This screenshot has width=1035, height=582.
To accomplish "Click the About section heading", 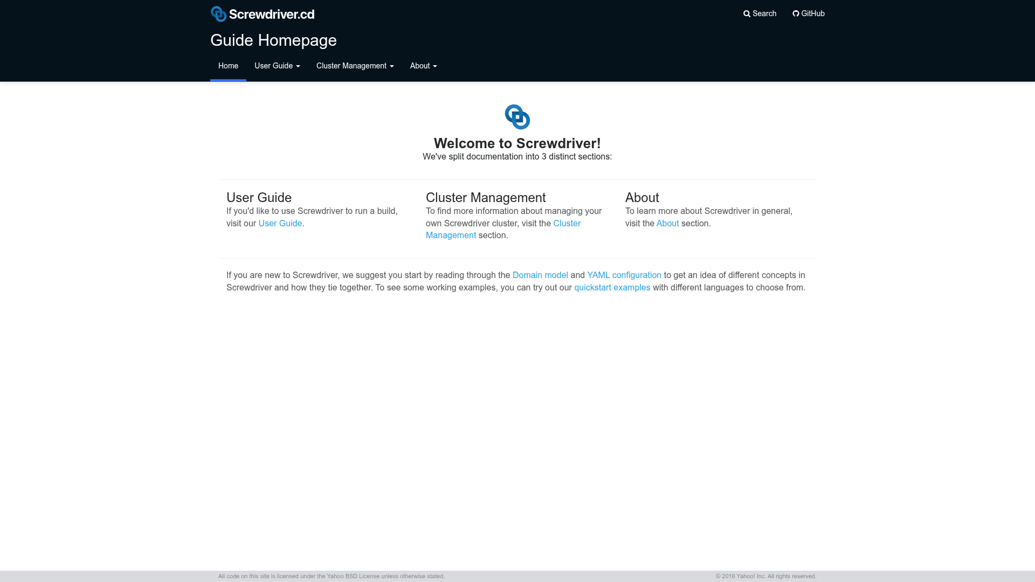I will (x=642, y=198).
